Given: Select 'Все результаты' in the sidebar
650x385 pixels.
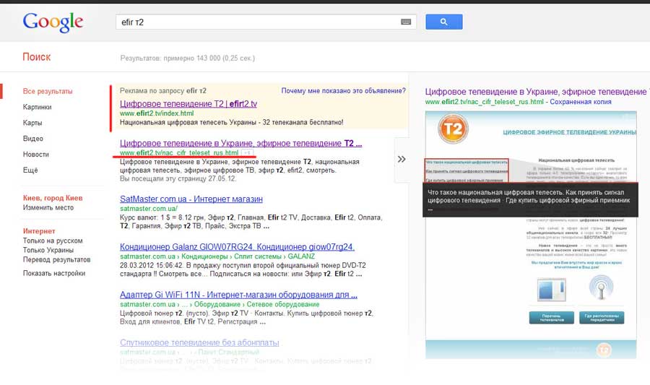Looking at the screenshot, I should click(x=48, y=91).
